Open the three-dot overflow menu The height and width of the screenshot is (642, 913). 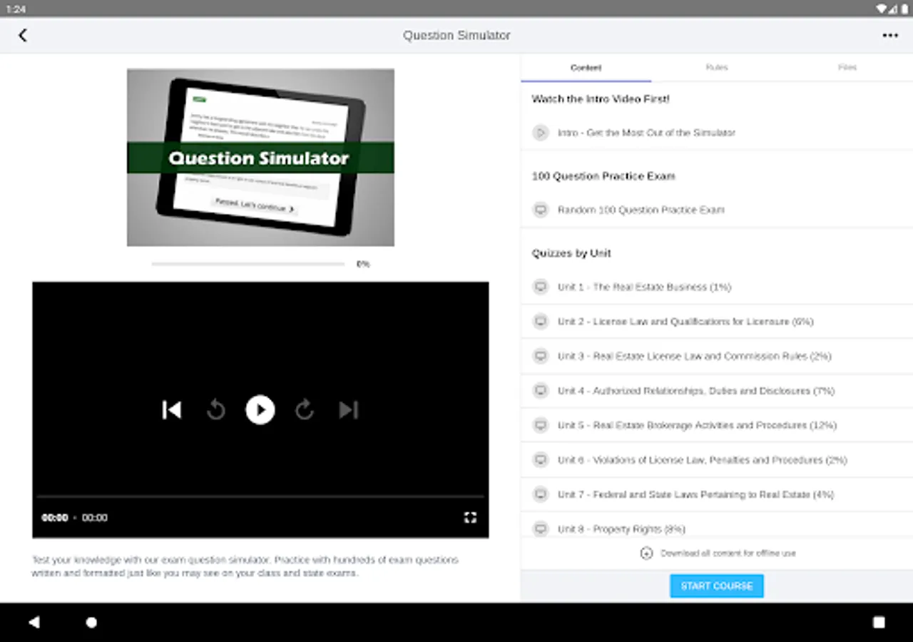click(890, 35)
